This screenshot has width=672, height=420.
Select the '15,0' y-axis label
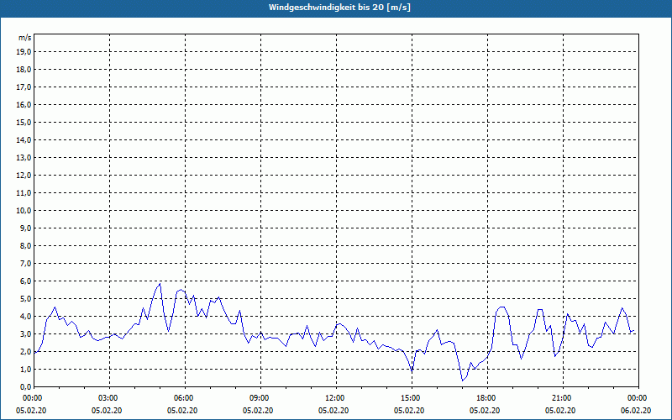tap(24, 122)
